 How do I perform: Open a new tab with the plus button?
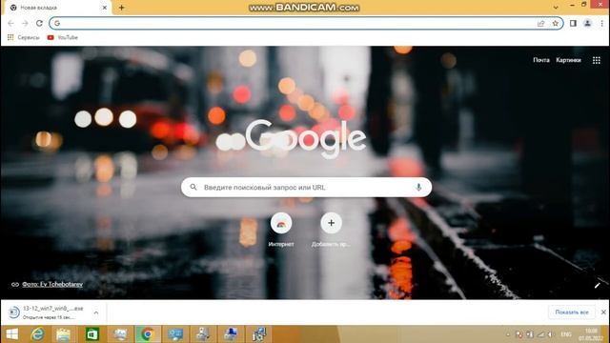121,8
